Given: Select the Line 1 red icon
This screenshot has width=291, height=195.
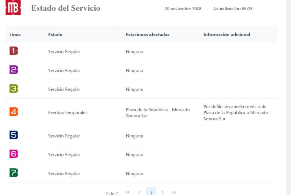Looking at the screenshot, I should pos(14,51).
